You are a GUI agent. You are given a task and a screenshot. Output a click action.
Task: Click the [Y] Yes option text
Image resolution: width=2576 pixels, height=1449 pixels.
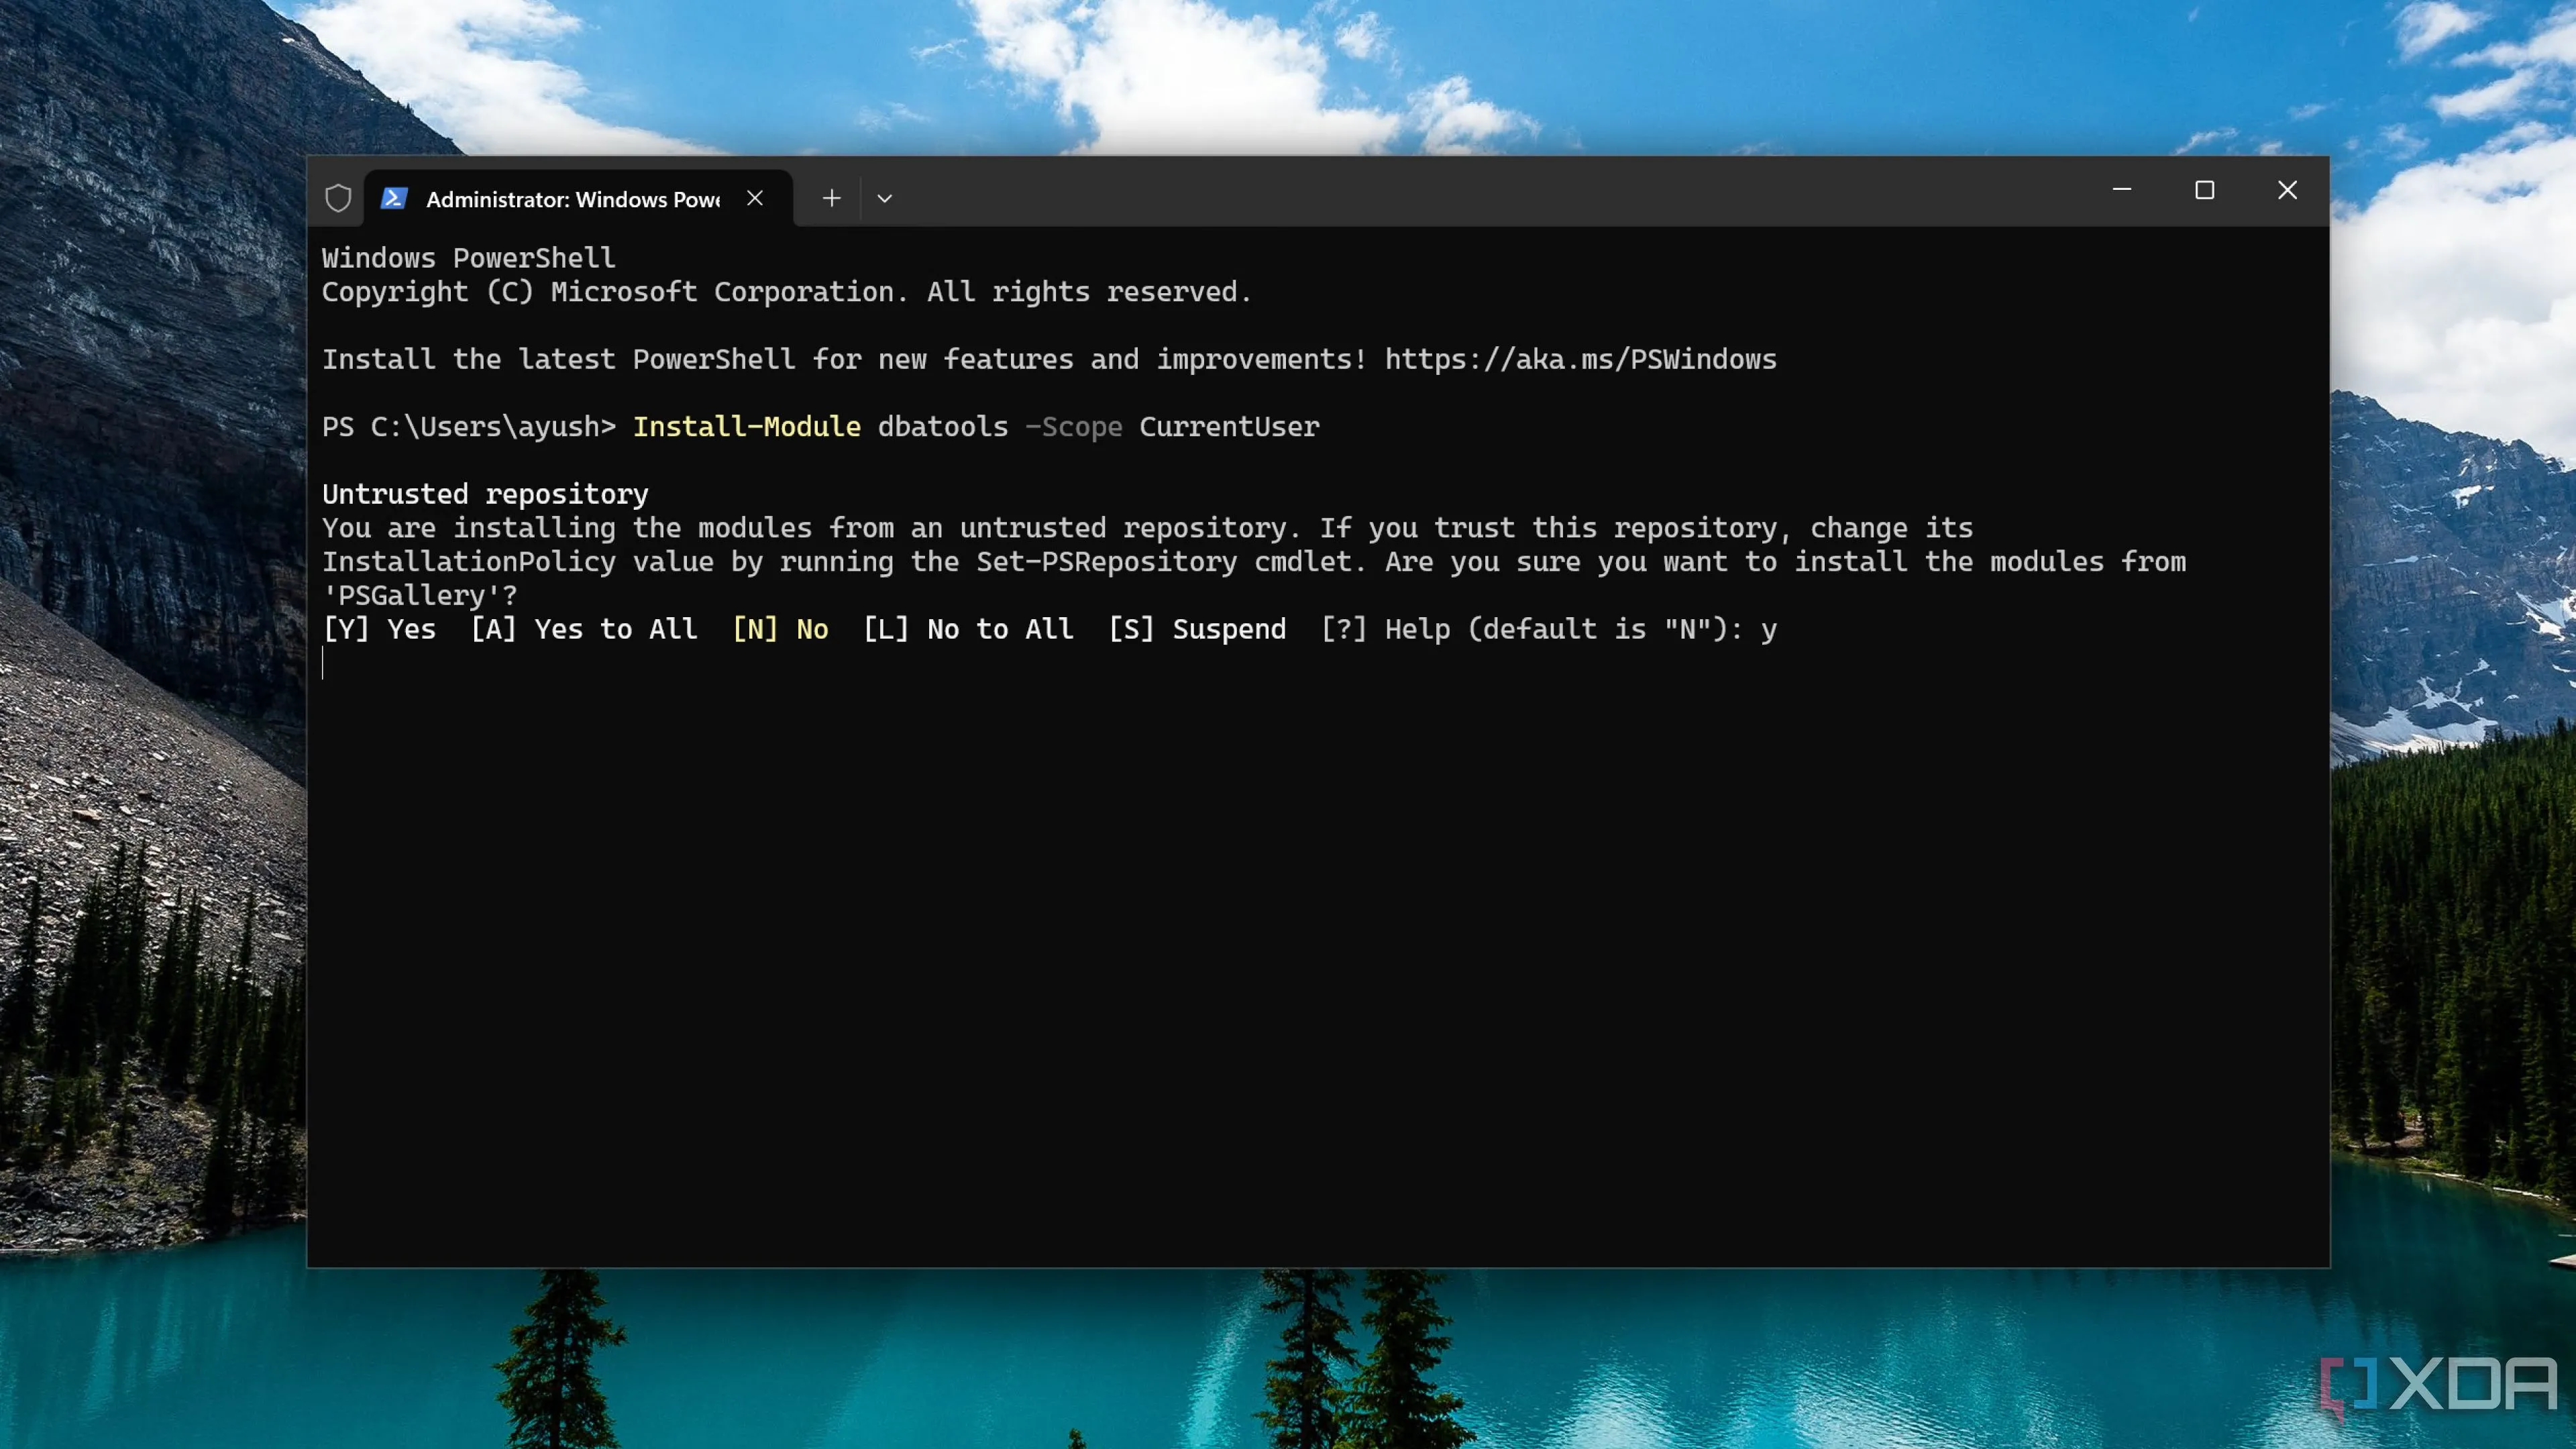379,629
